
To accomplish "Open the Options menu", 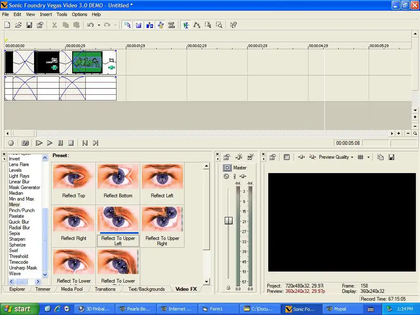I will tap(79, 14).
